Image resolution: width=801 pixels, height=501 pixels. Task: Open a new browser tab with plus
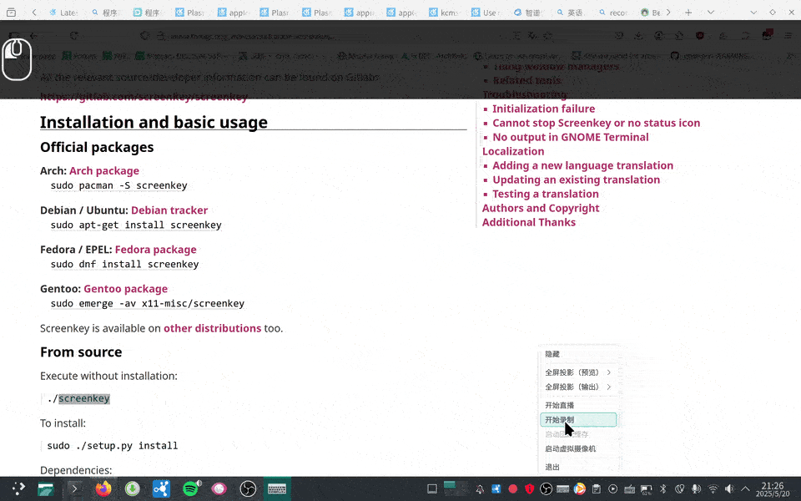(688, 13)
